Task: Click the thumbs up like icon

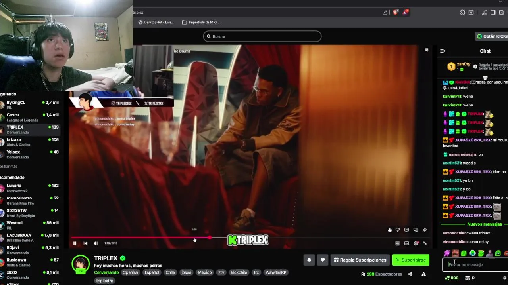Action: 390,230
